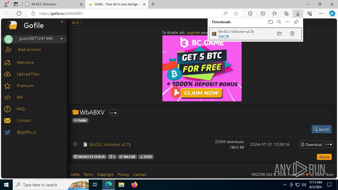Open More options in Downloads panel
Viewport: 338px width, 190px height.
point(288,22)
